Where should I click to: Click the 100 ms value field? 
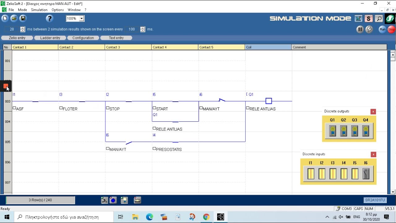pos(132,29)
